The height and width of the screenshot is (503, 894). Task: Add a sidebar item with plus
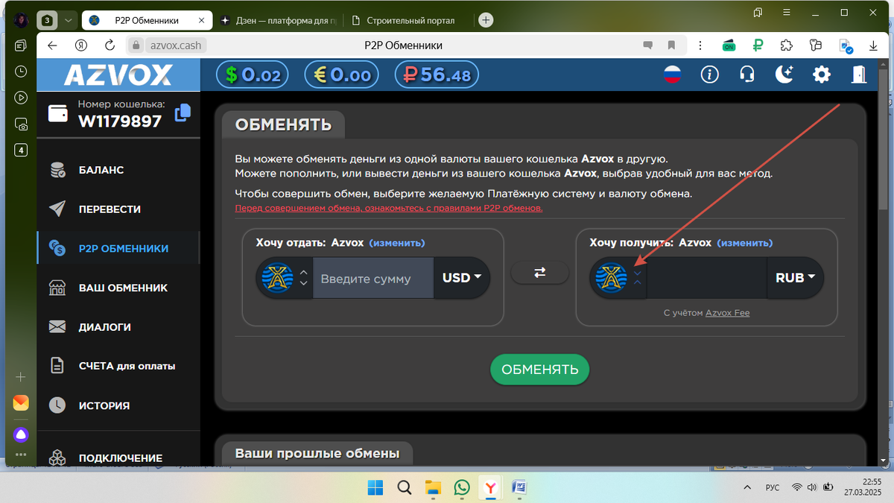21,377
